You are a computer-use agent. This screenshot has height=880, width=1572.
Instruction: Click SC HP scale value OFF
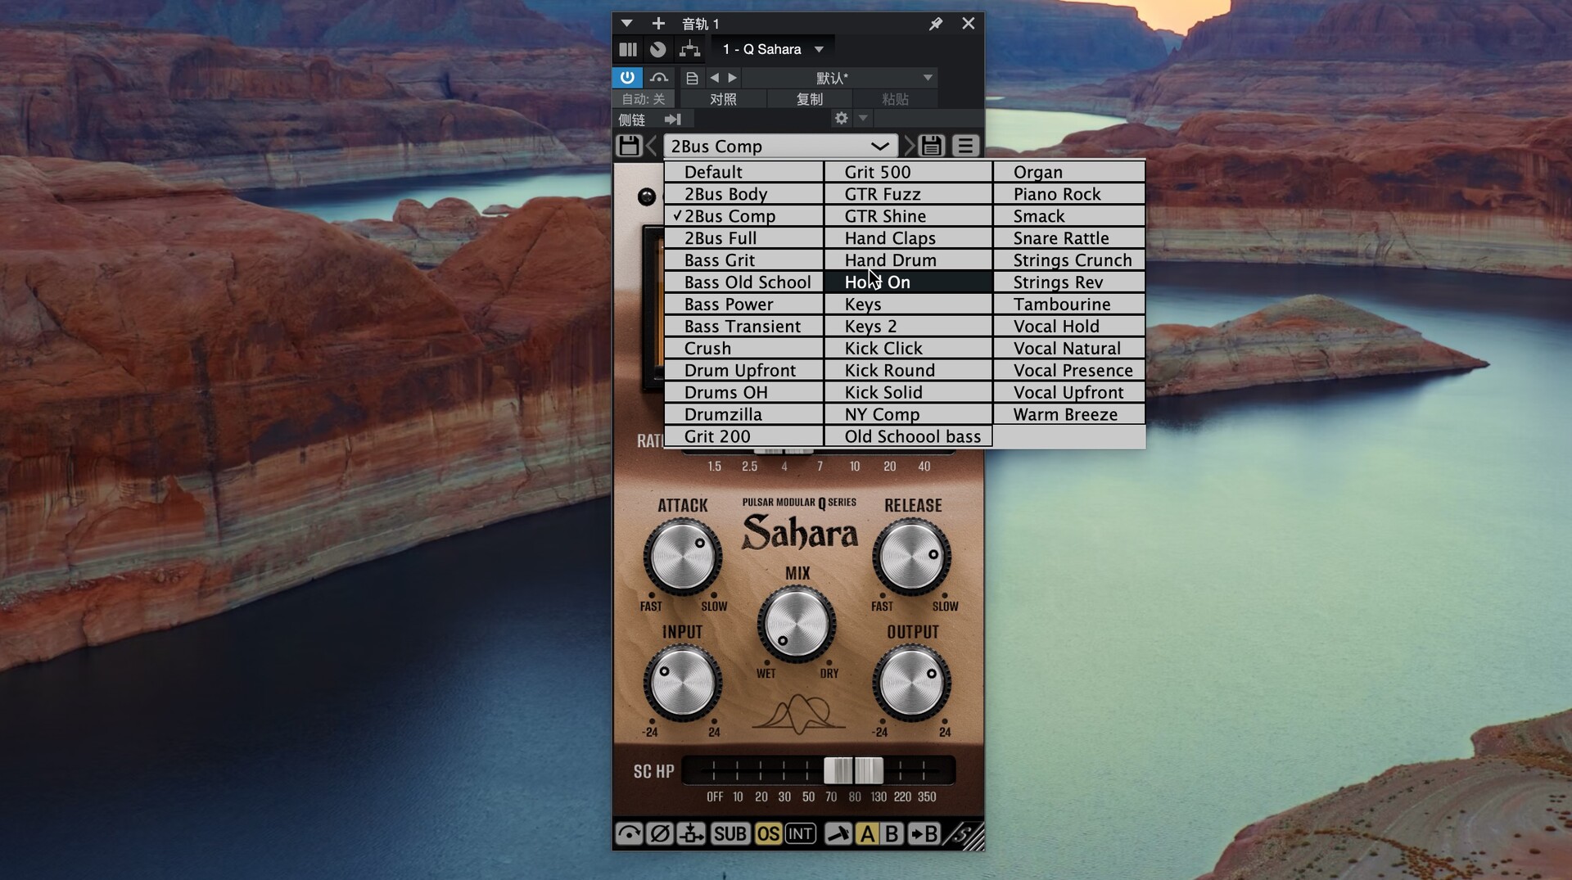point(715,797)
